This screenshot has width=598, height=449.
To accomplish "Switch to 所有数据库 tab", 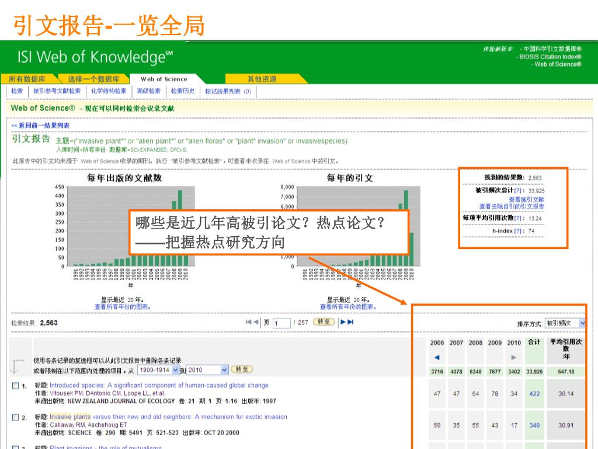I will [27, 79].
